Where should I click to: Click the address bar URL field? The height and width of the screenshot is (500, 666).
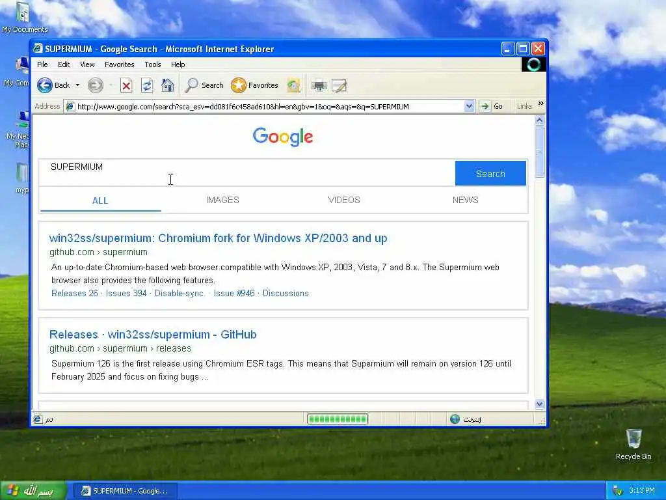point(270,107)
